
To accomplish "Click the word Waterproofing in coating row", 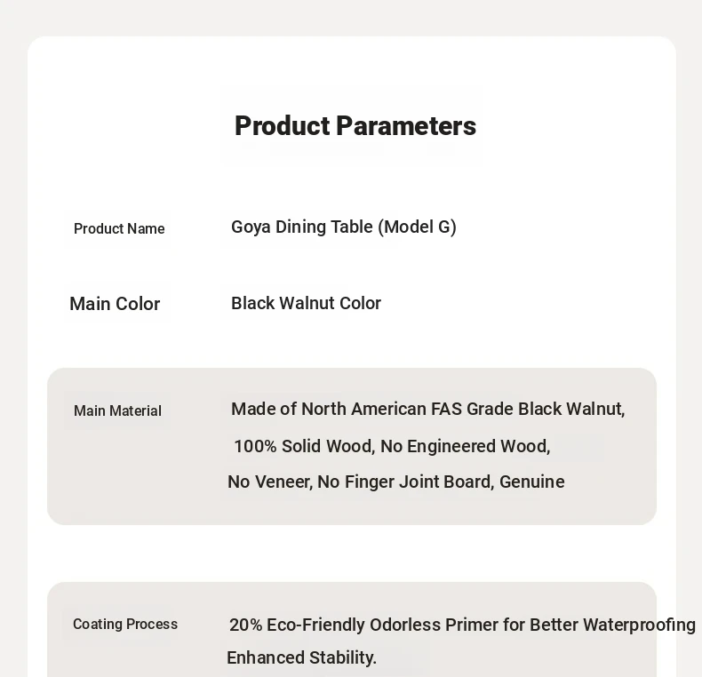I will pos(639,625).
